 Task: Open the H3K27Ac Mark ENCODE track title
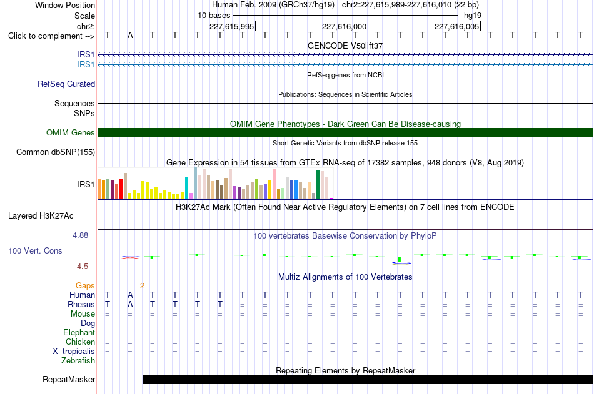point(345,207)
